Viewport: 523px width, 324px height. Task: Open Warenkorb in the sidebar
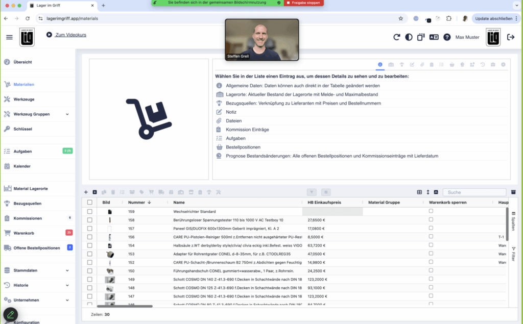point(23,233)
